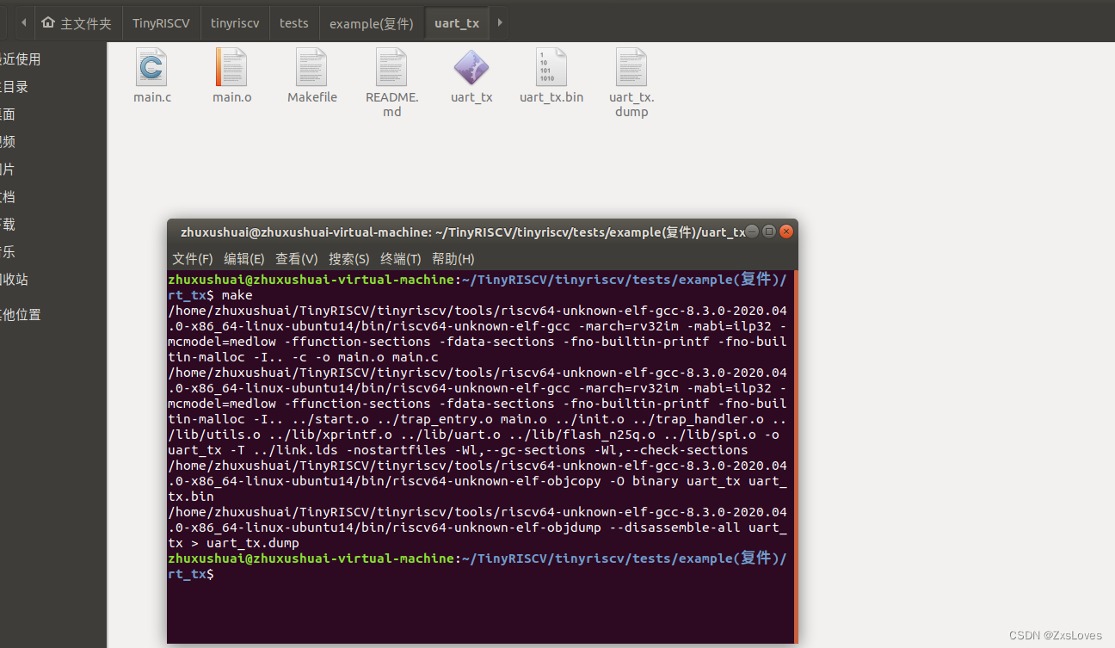
Task: Click the uart_tx.bin file name label
Action: [551, 97]
